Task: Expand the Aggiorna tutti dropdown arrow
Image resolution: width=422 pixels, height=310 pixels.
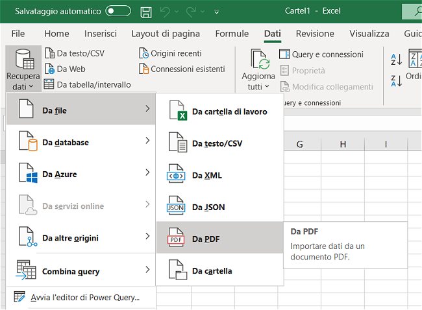Action: 267,86
